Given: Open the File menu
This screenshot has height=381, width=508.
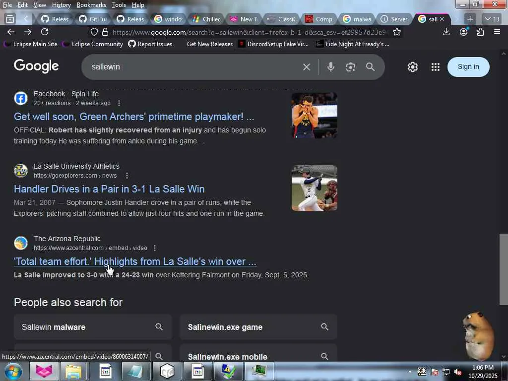Looking at the screenshot, I should coord(7,5).
